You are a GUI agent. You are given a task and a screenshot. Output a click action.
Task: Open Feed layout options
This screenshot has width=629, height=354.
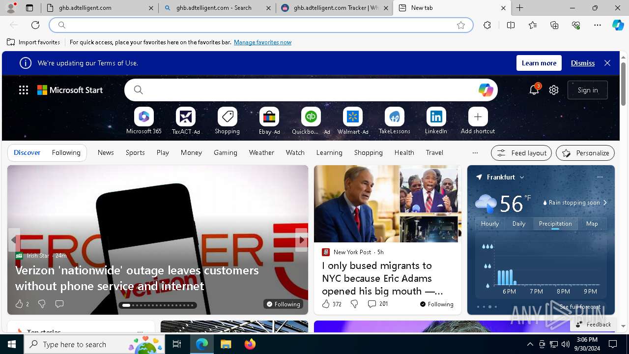click(x=521, y=153)
